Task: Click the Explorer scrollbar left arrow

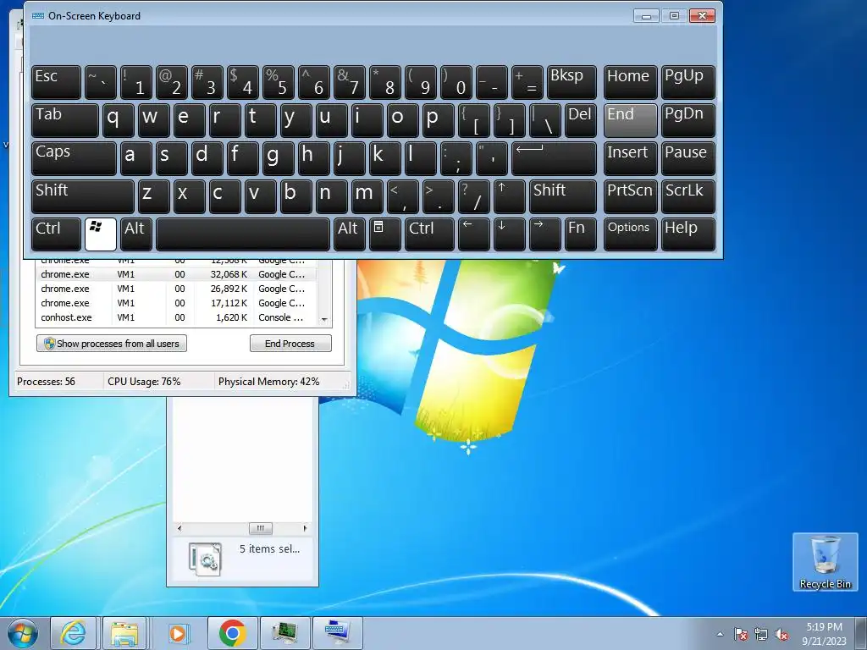Action: pos(179,528)
